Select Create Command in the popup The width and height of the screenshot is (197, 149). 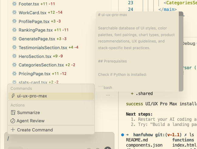51,130
